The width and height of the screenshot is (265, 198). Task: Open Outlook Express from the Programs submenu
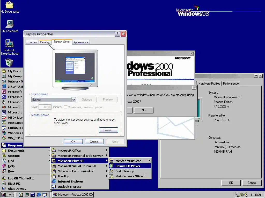coord(80,187)
